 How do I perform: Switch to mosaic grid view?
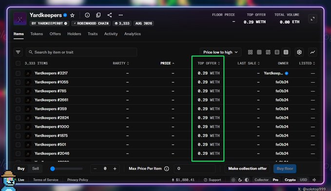click(x=268, y=52)
